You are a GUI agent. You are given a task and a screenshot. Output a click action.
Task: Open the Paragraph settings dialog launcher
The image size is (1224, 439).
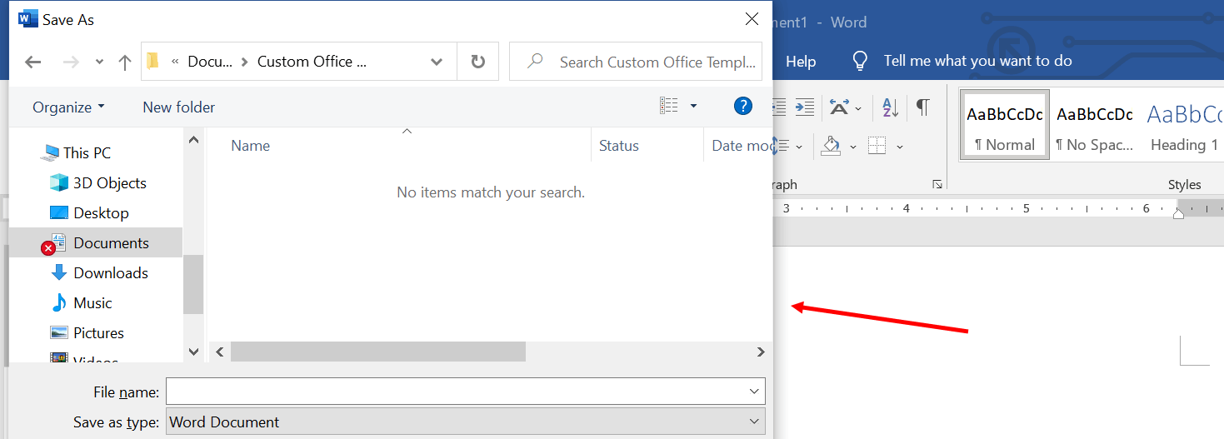(937, 184)
